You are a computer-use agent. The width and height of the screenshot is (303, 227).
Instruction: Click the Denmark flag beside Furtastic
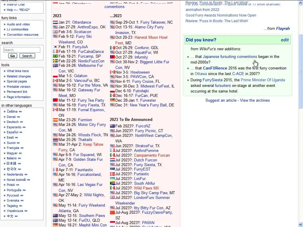point(112,174)
